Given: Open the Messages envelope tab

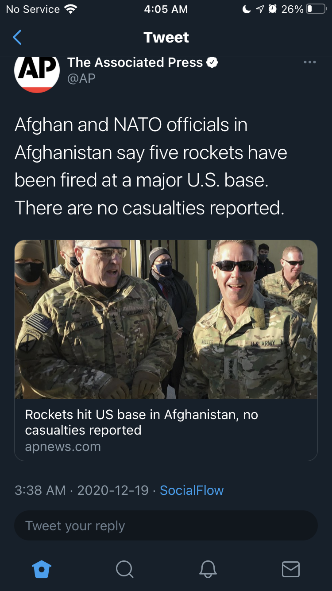Looking at the screenshot, I should pos(291,569).
